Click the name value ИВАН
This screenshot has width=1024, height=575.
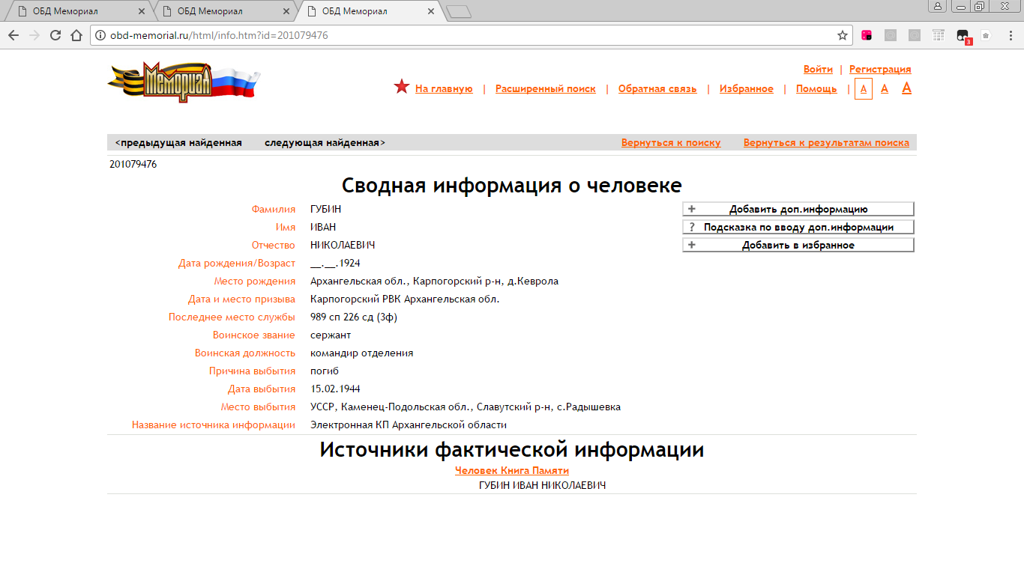tap(323, 227)
